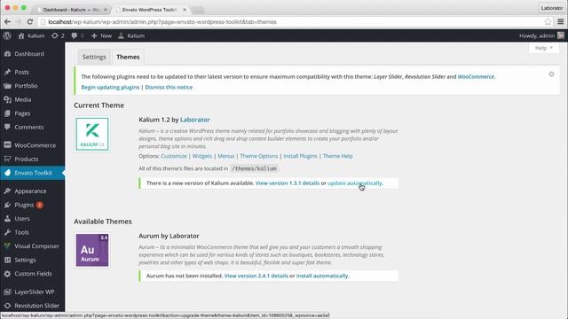This screenshot has height=319, width=568.
Task: Open the updates icon showing 2
Action: click(x=55, y=35)
